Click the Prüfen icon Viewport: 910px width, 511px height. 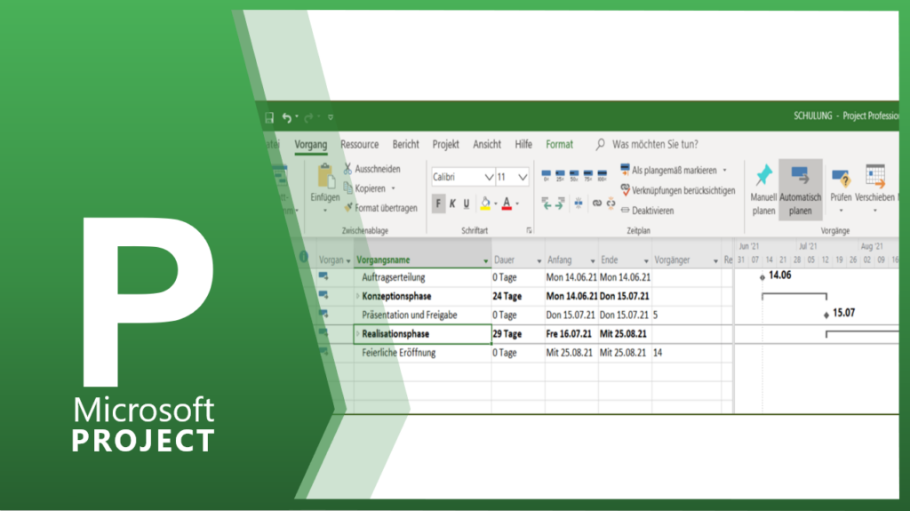[x=841, y=179]
